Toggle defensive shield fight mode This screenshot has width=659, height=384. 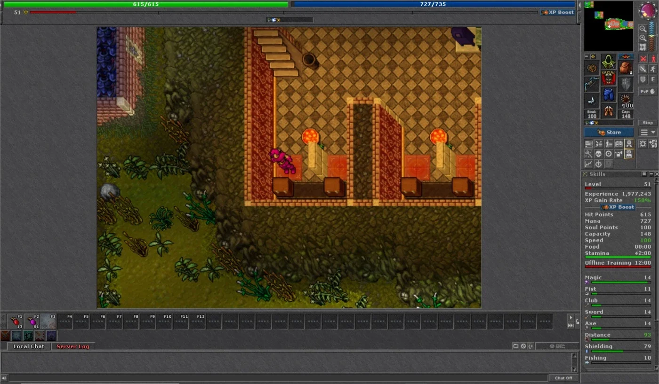tap(643, 79)
